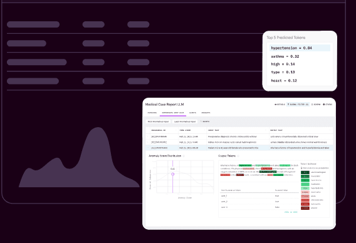356x243 pixels.
Task: Click the lightest green likelihood legend swatch
Action: coord(305,189)
